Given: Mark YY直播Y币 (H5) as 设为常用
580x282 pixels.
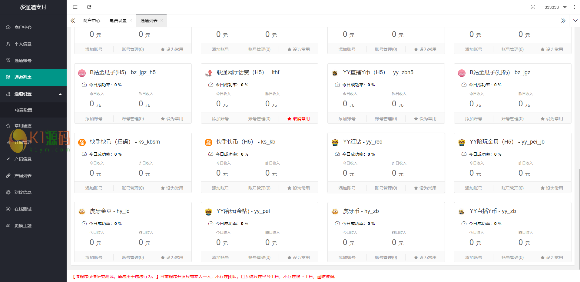Looking at the screenshot, I should [425, 119].
